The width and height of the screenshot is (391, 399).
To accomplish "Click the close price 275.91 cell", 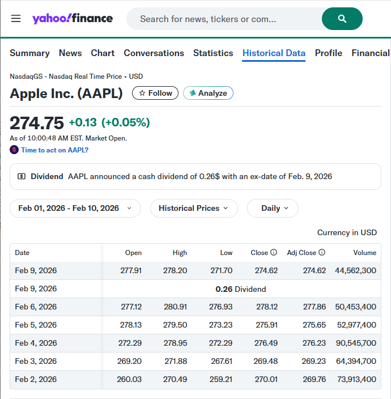I will pos(266,325).
